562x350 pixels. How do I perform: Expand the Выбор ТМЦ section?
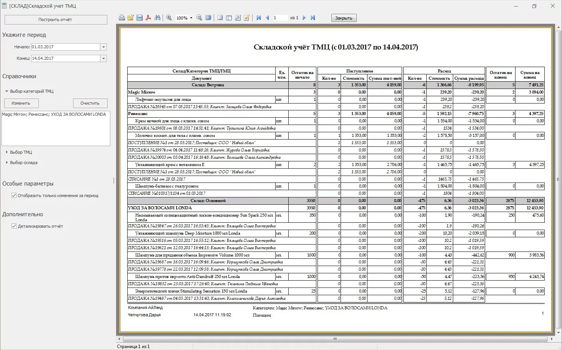7,152
